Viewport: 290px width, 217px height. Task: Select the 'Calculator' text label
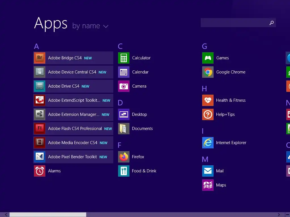141,58
